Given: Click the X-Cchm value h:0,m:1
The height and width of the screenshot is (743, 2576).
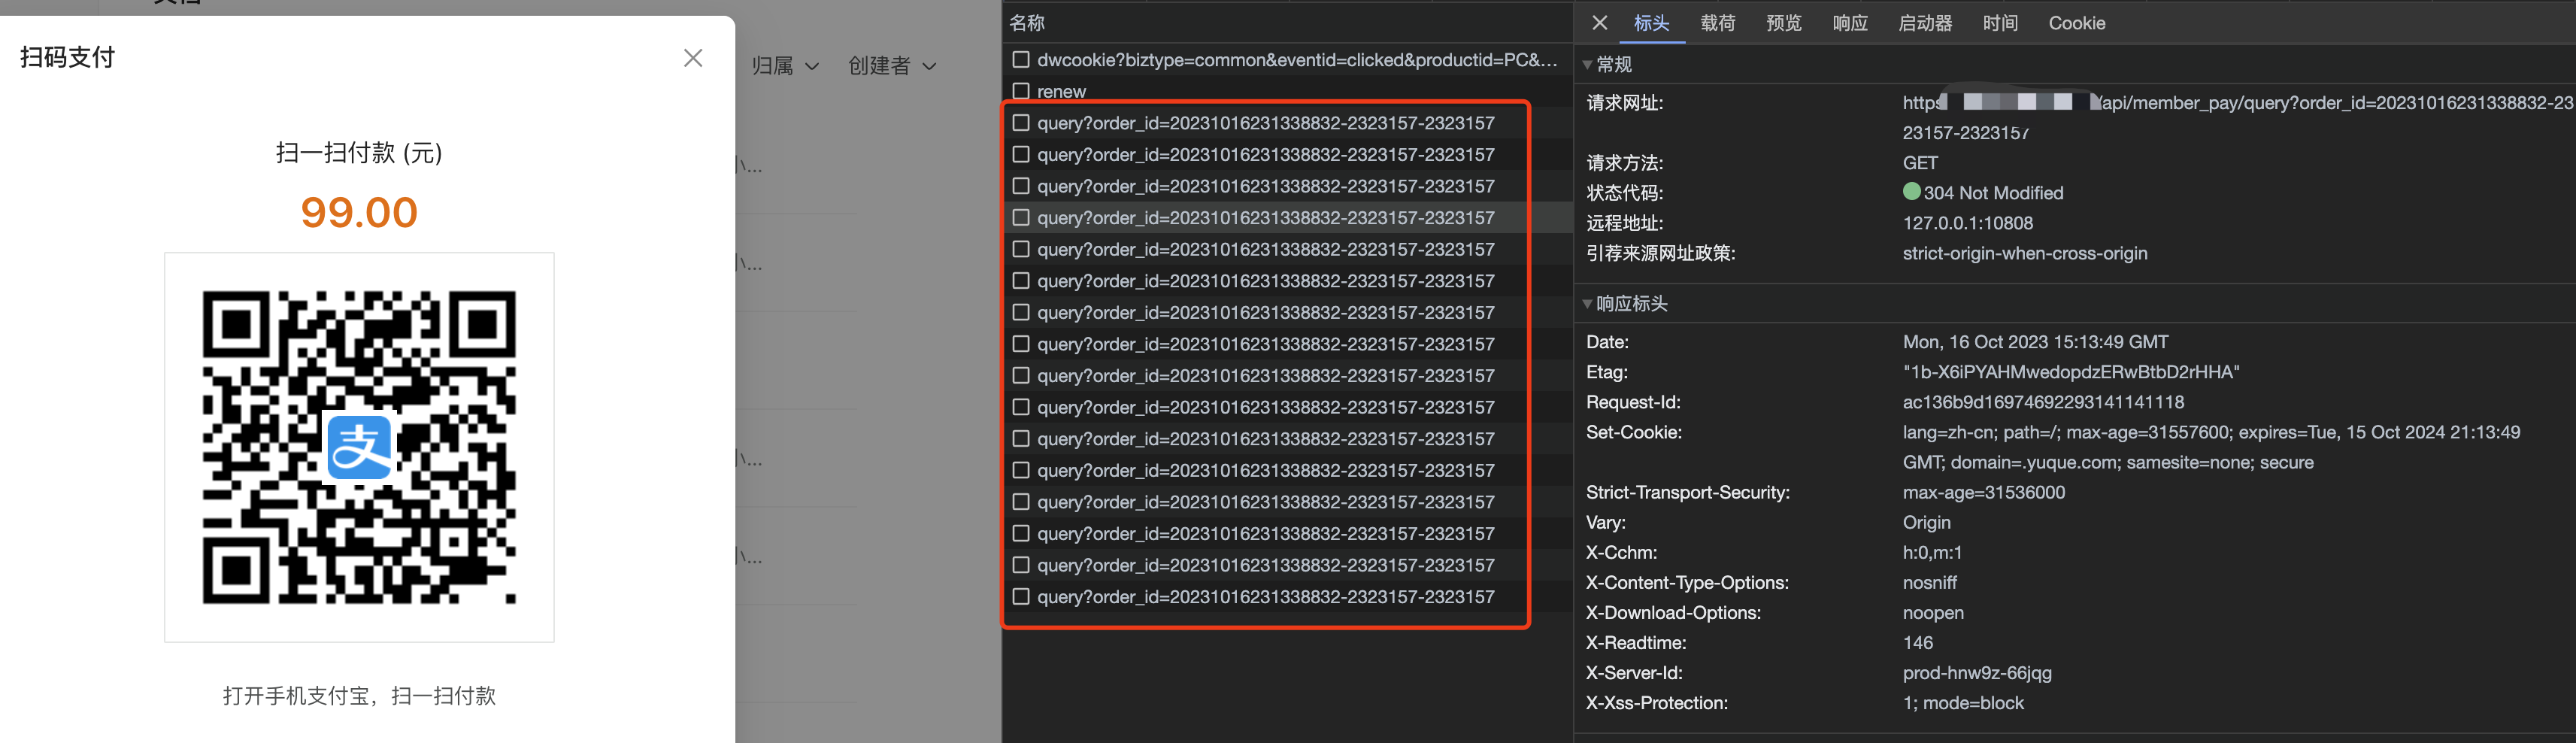Looking at the screenshot, I should (x=1932, y=552).
